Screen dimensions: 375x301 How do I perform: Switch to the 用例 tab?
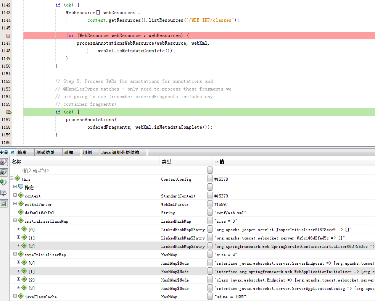87,152
